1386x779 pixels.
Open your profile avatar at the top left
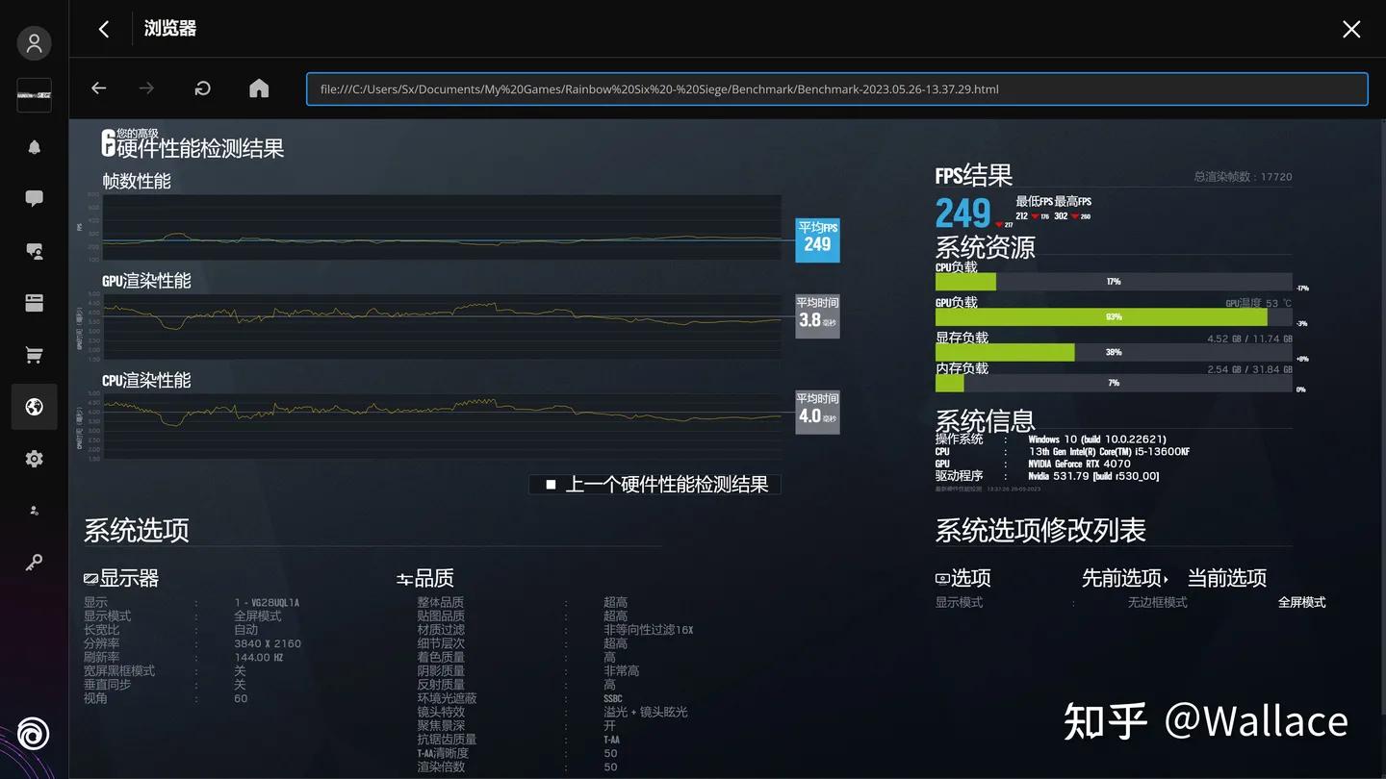click(34, 43)
